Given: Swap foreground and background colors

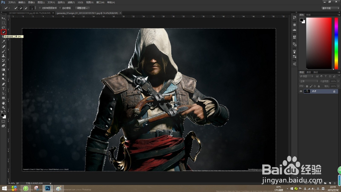Looking at the screenshot, I should tap(5, 111).
